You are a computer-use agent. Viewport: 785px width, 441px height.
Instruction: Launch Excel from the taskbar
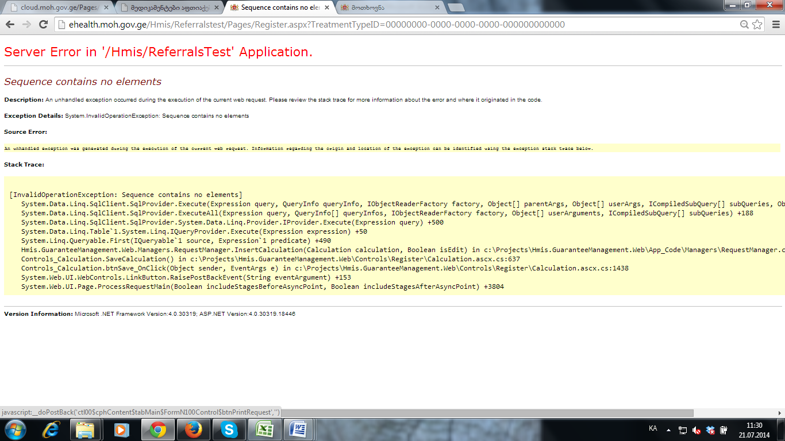click(264, 430)
